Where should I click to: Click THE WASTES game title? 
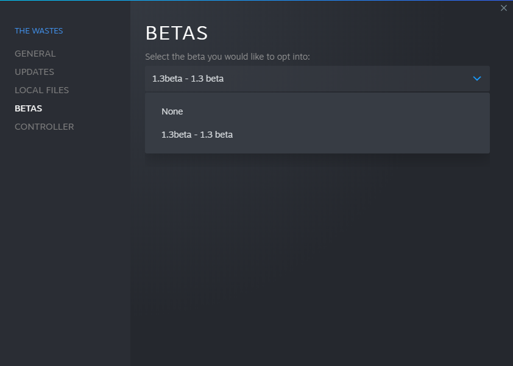(x=38, y=30)
